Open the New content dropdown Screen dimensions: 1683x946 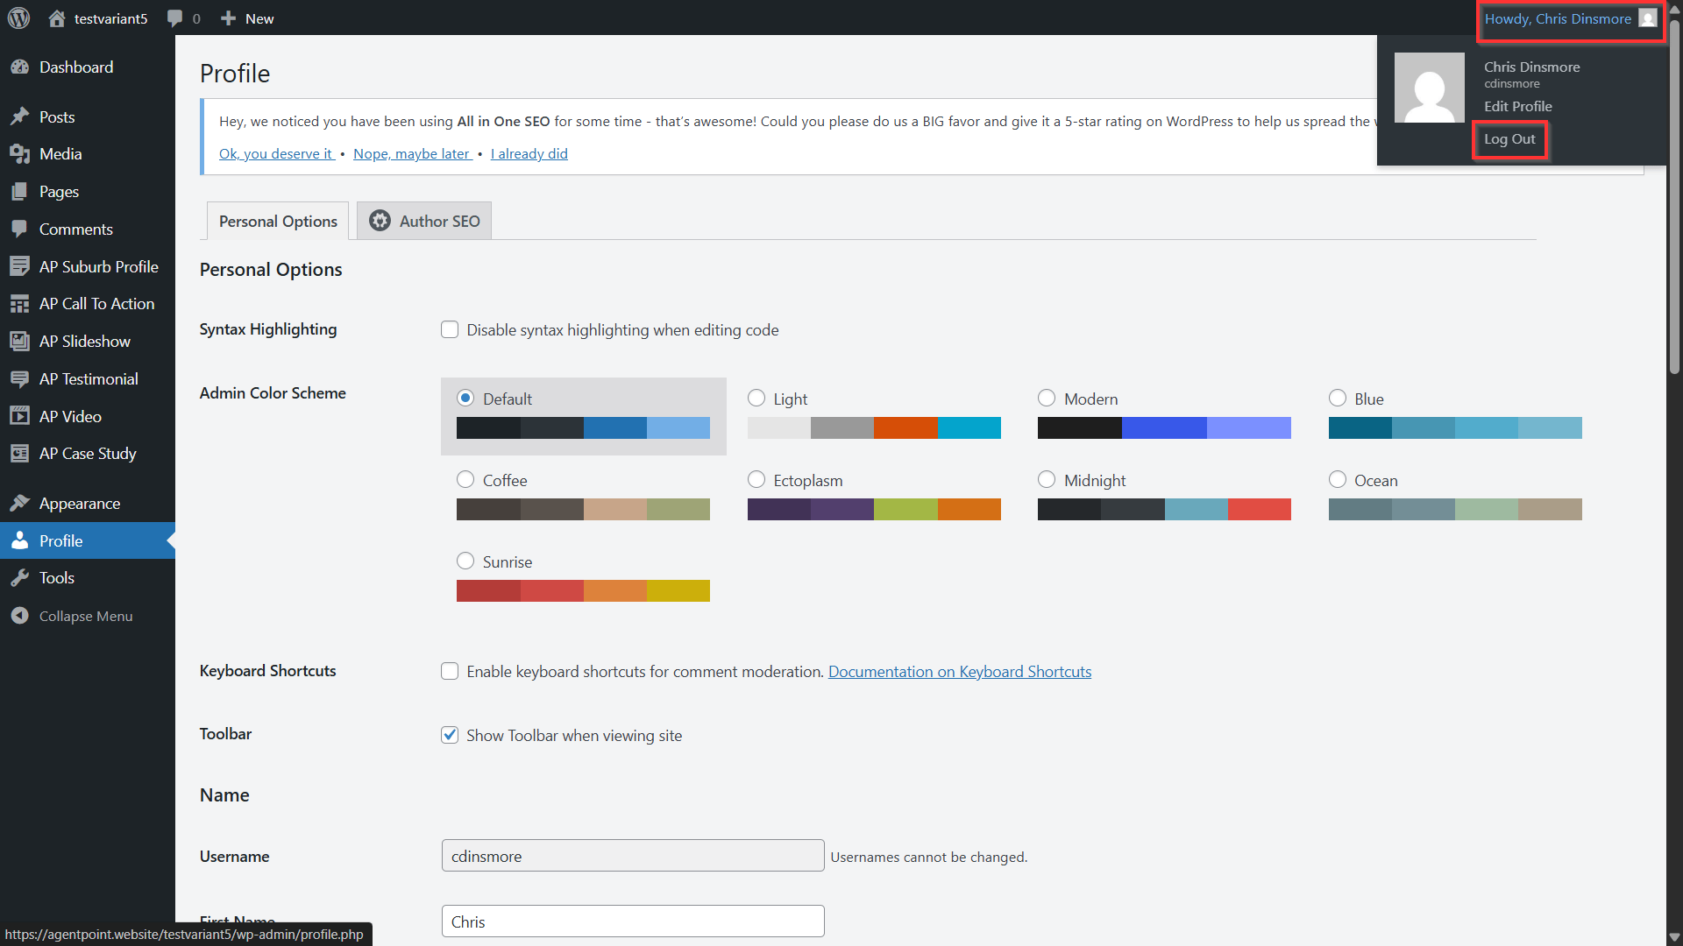[x=247, y=18]
